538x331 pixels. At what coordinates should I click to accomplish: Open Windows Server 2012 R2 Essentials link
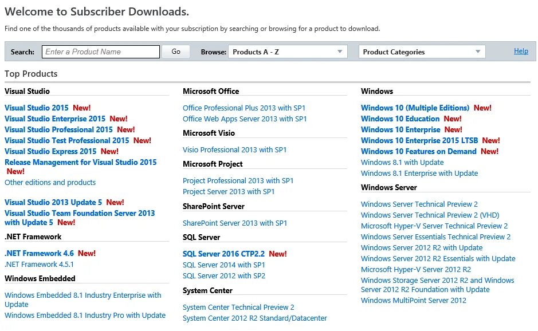coord(438,259)
